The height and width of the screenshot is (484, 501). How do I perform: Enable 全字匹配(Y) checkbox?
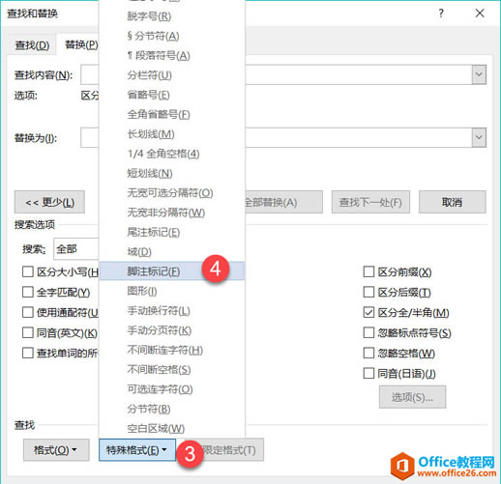click(x=28, y=292)
